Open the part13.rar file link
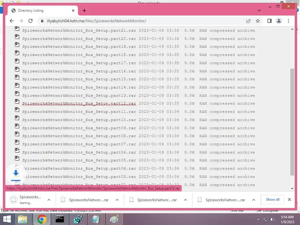Screen dimensions: 300x225 click(79, 96)
